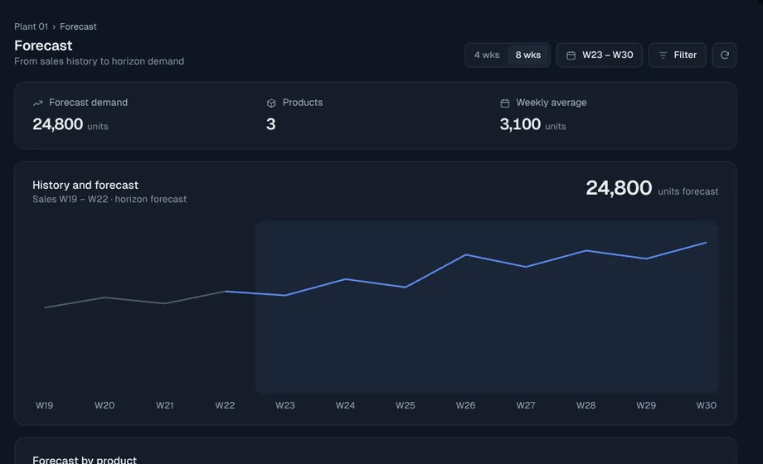Click the W26 axis label

coord(466,406)
